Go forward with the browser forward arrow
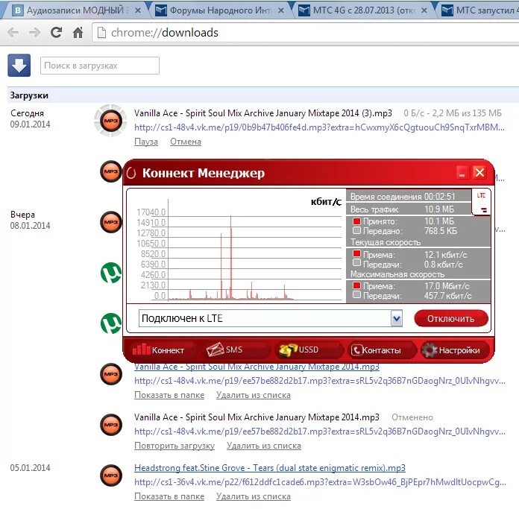519x509 pixels. tap(34, 32)
